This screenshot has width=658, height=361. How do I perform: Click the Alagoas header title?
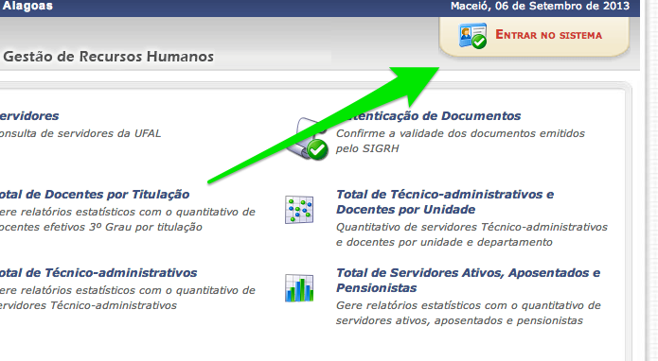pos(27,6)
